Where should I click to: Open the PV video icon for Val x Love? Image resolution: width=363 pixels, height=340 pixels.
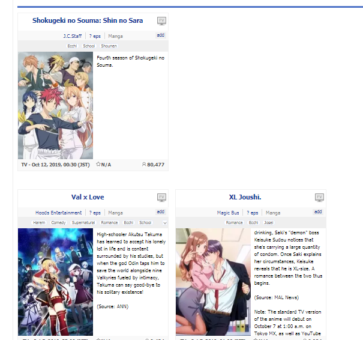click(161, 198)
